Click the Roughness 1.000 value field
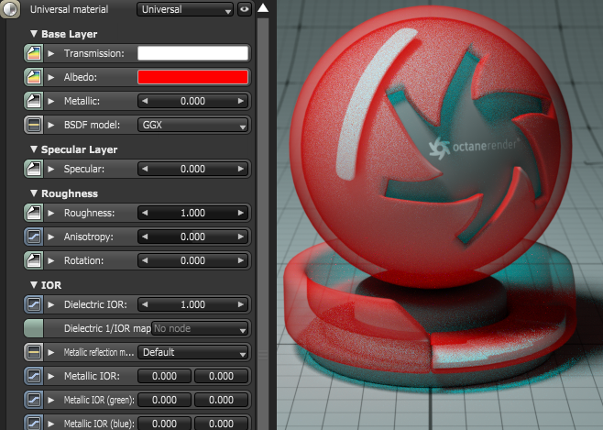 pyautogui.click(x=192, y=213)
